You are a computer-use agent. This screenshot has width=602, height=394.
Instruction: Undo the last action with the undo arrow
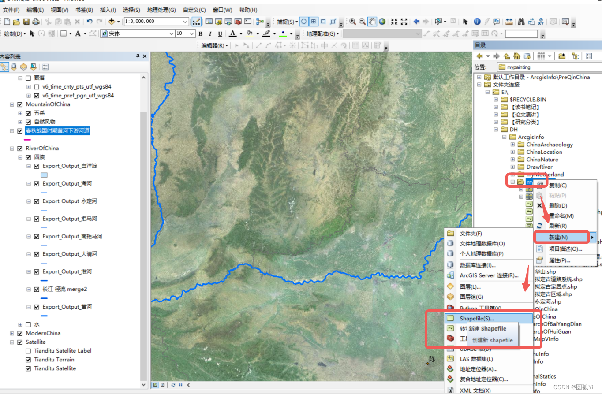(90, 21)
